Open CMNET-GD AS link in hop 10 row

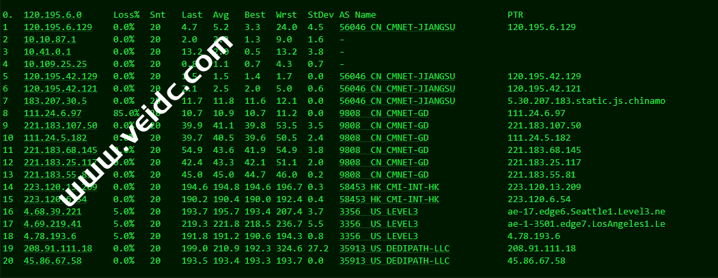coord(384,138)
